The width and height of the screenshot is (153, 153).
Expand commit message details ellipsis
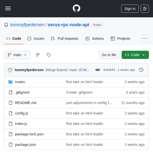(98, 70)
